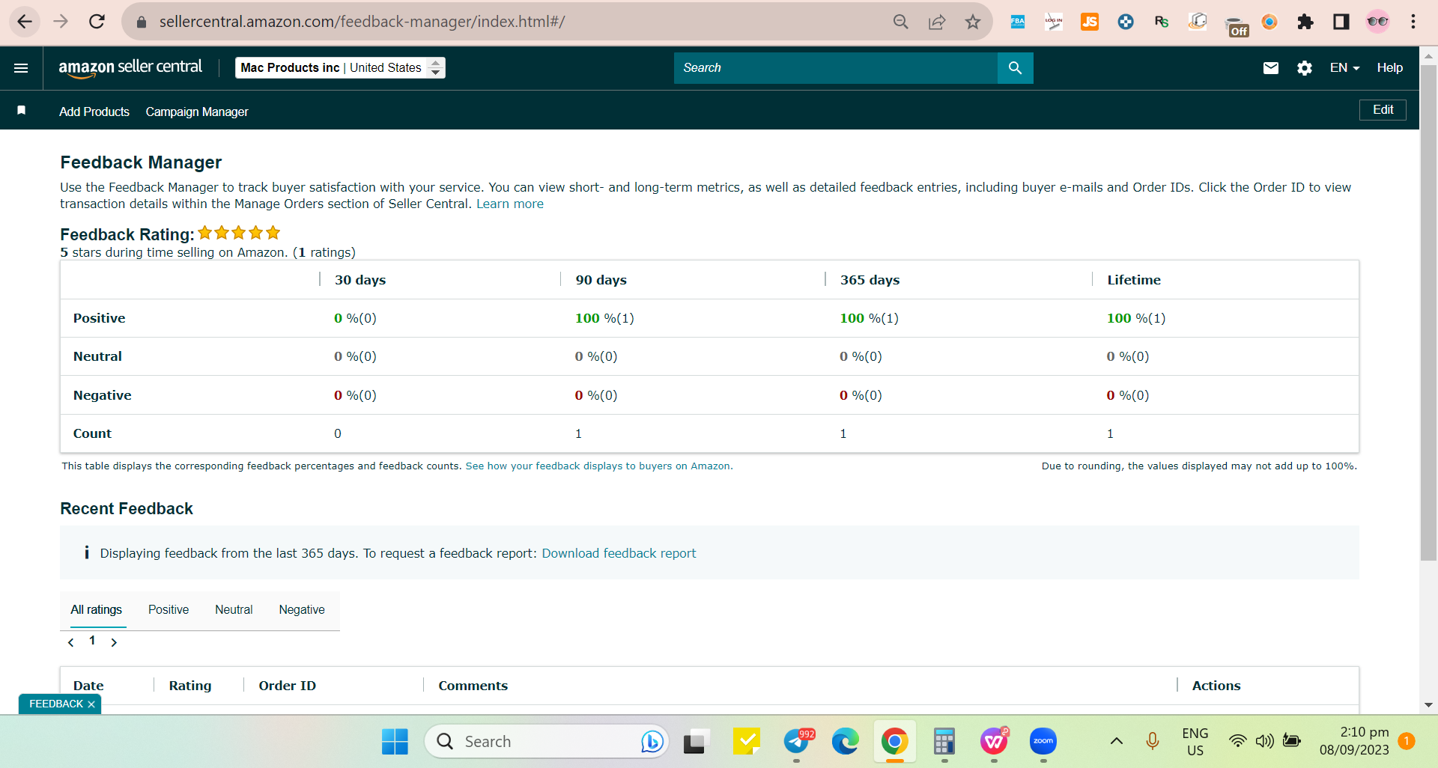Viewport: 1438px width, 768px height.
Task: Go back using the browser back arrow
Action: [25, 22]
